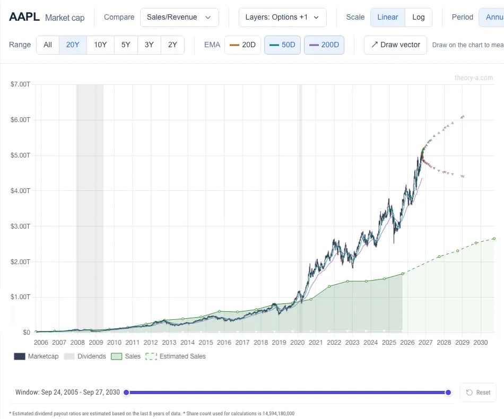Image resolution: width=504 pixels, height=419 pixels.
Task: Click the Market cap label
Action: click(65, 18)
